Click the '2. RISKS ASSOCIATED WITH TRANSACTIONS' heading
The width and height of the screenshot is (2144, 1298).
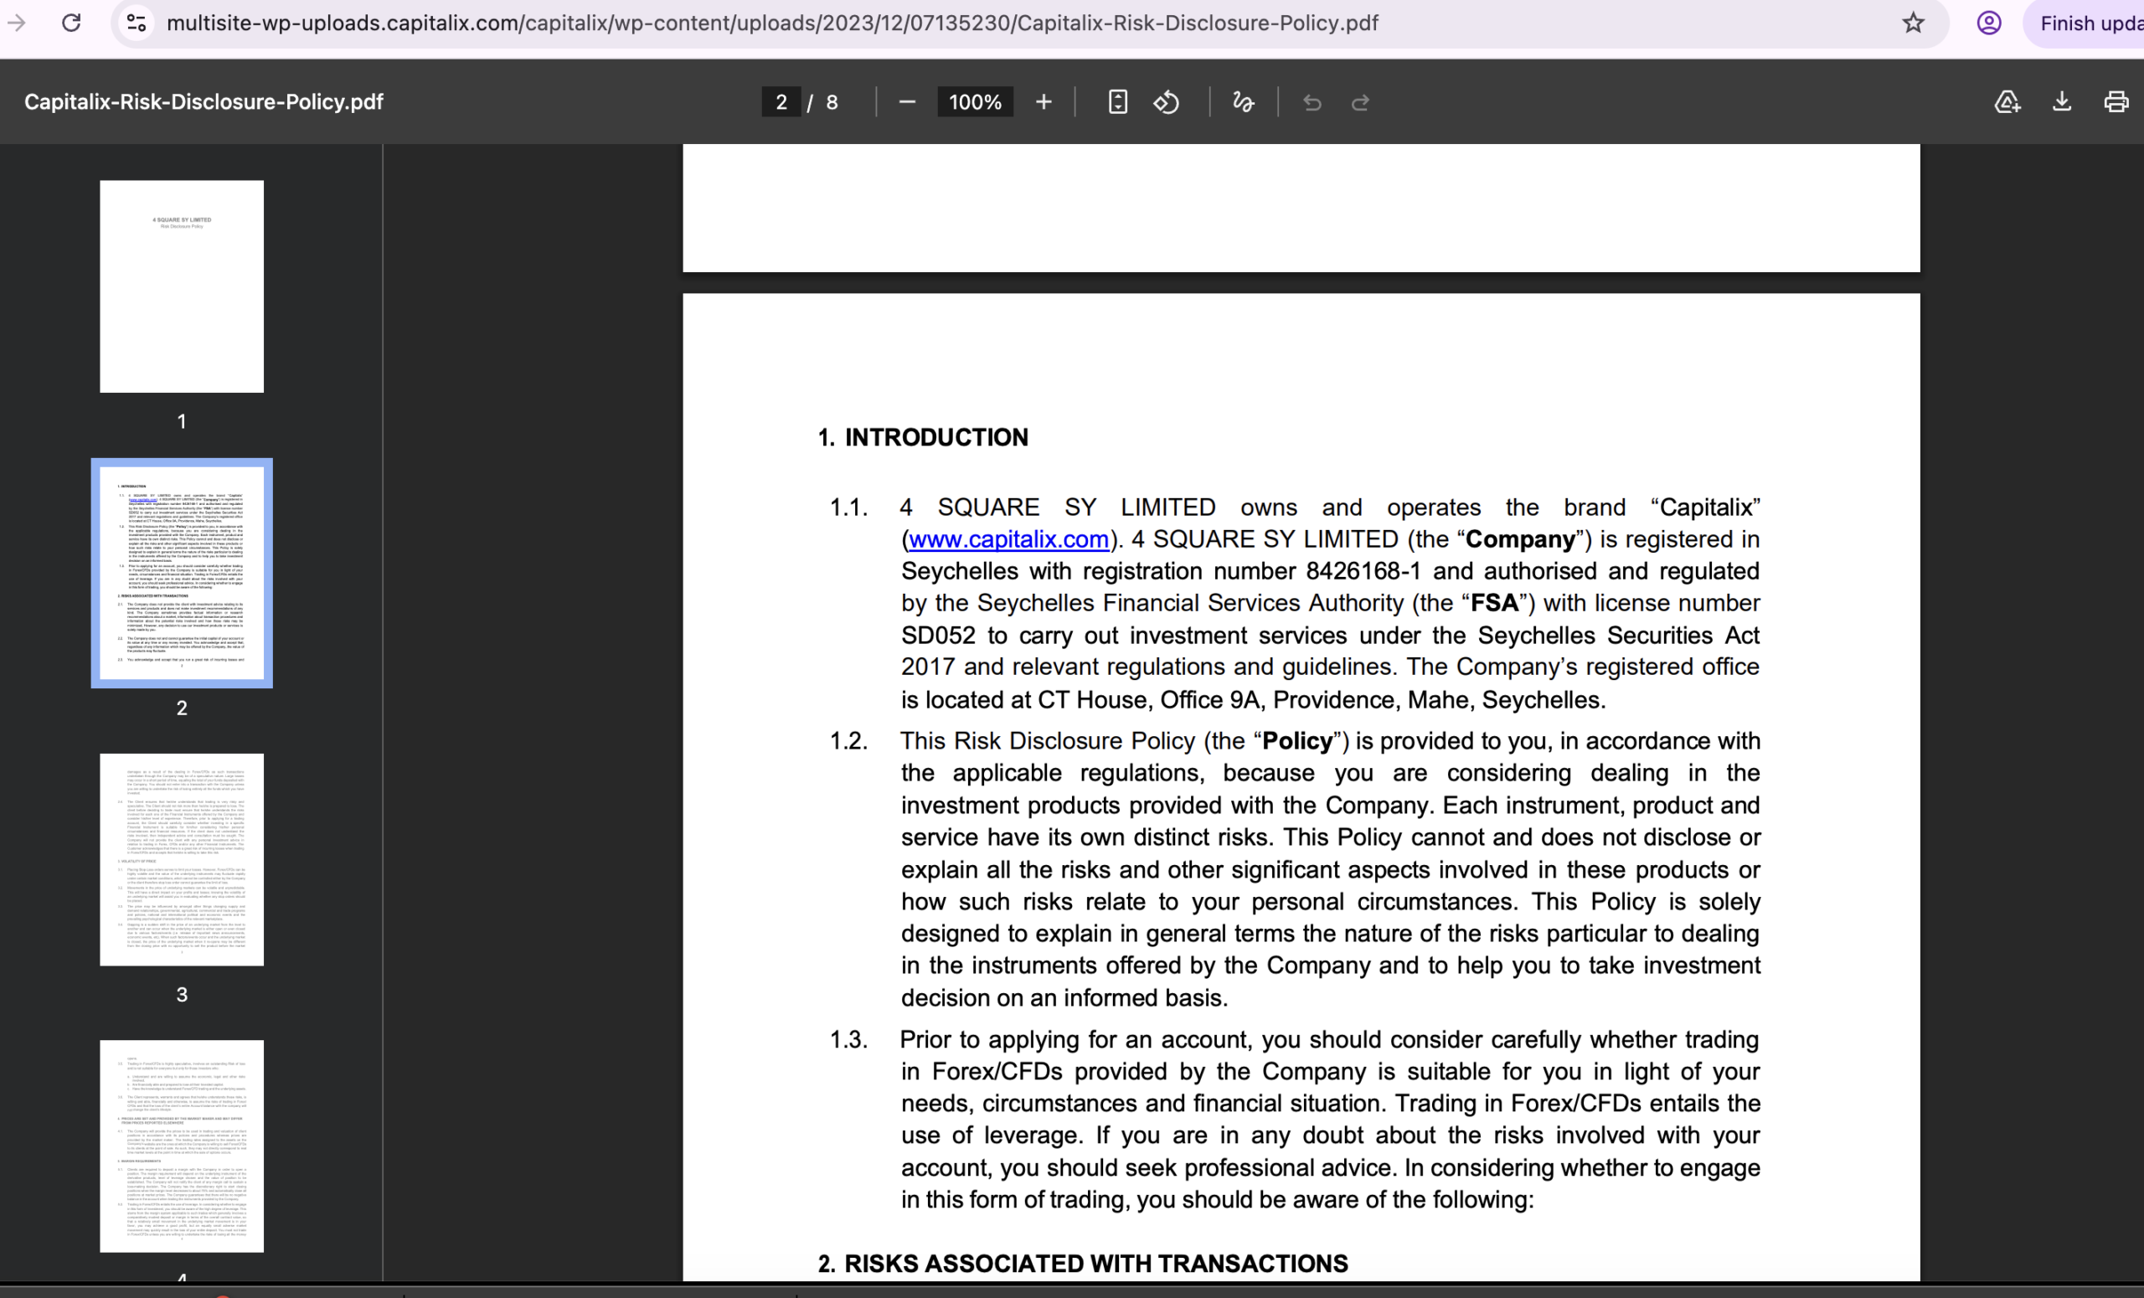(1082, 1263)
